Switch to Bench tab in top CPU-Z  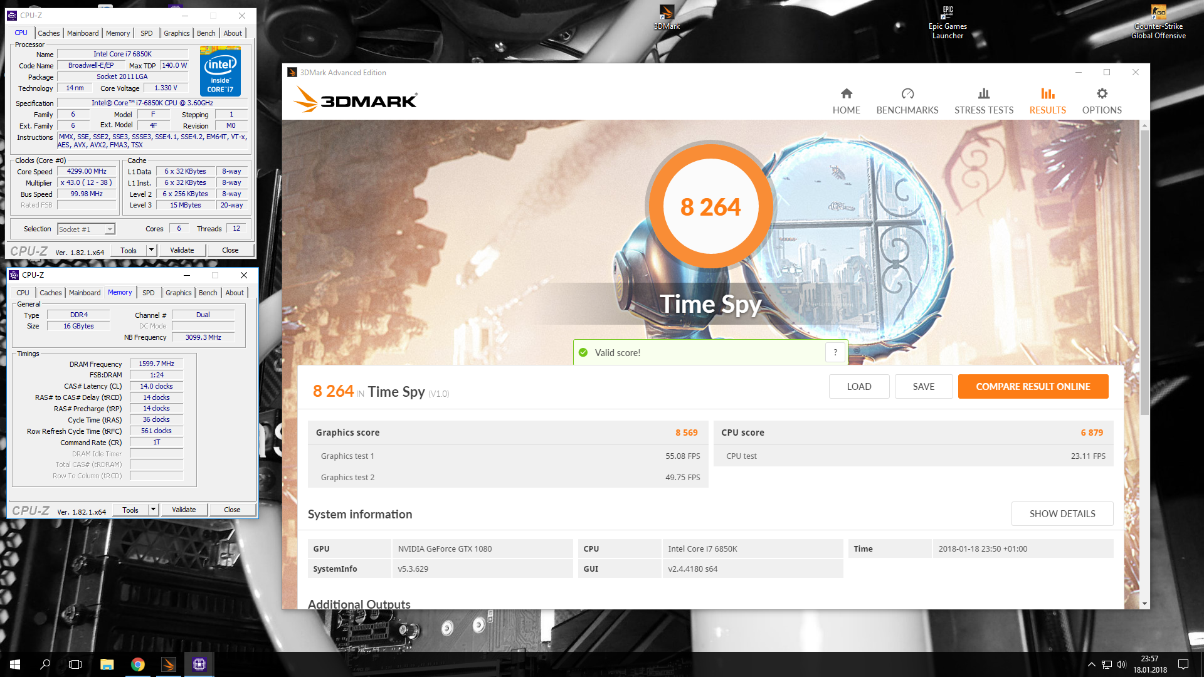[x=206, y=33]
